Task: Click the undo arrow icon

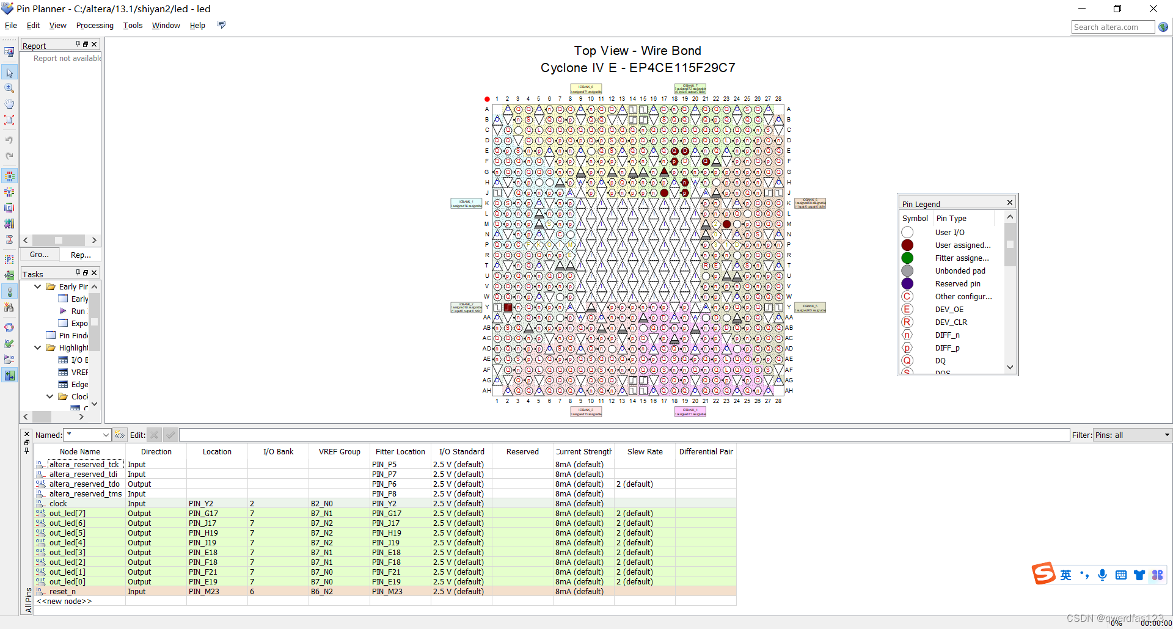Action: tap(9, 140)
